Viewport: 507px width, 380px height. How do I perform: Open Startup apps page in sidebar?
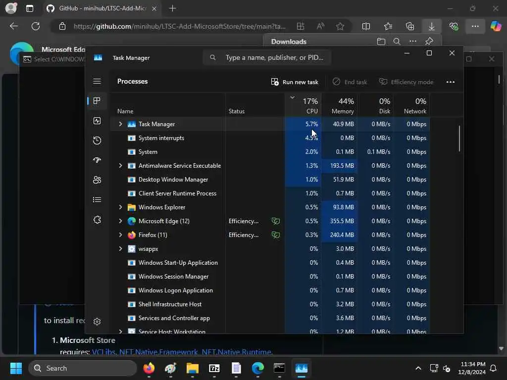(x=97, y=160)
